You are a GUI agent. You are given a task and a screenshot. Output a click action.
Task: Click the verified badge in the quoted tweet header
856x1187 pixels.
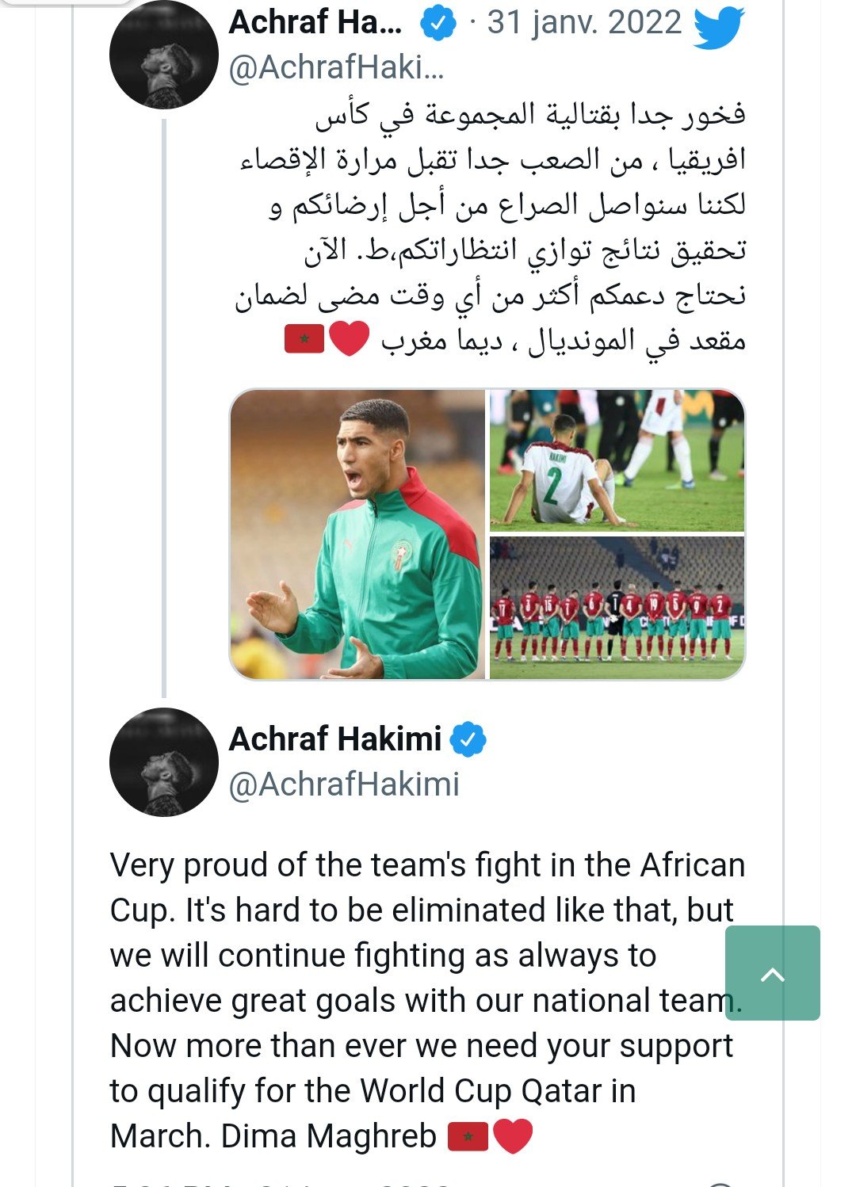click(438, 25)
